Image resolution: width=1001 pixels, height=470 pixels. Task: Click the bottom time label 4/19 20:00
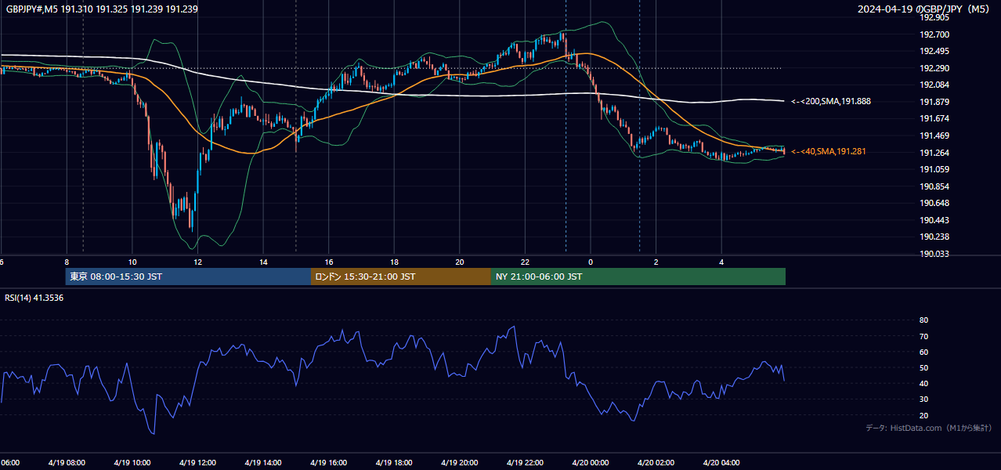[460, 462]
